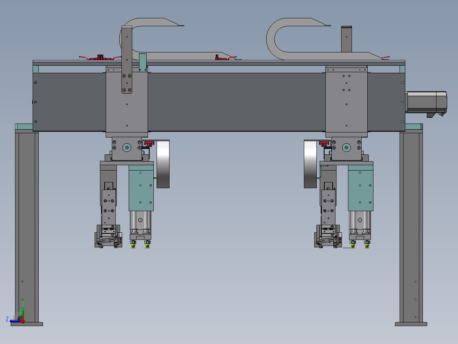Select the left carriage mounting plate on the beam
This screenshot has width=458, height=344.
(127, 102)
